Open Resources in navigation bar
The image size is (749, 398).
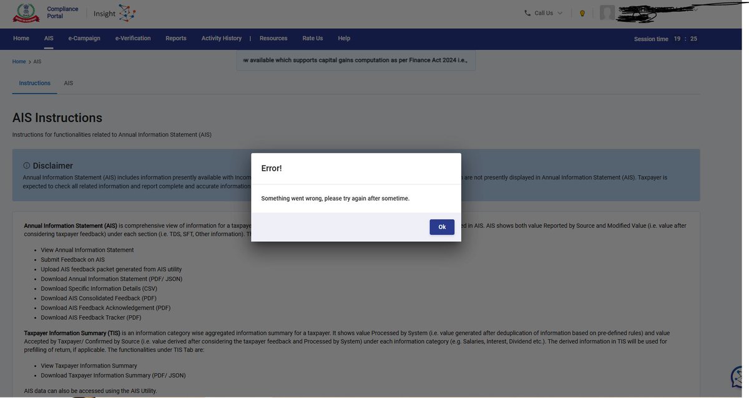[x=273, y=39]
